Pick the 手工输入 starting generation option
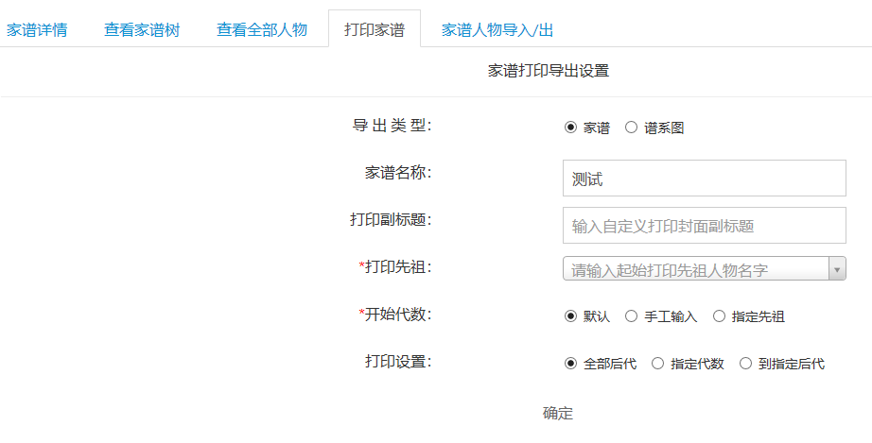Screen dimensions: 872x443 [632, 316]
